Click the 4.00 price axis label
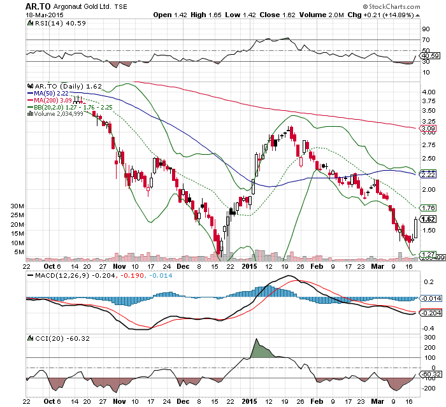 coord(429,92)
